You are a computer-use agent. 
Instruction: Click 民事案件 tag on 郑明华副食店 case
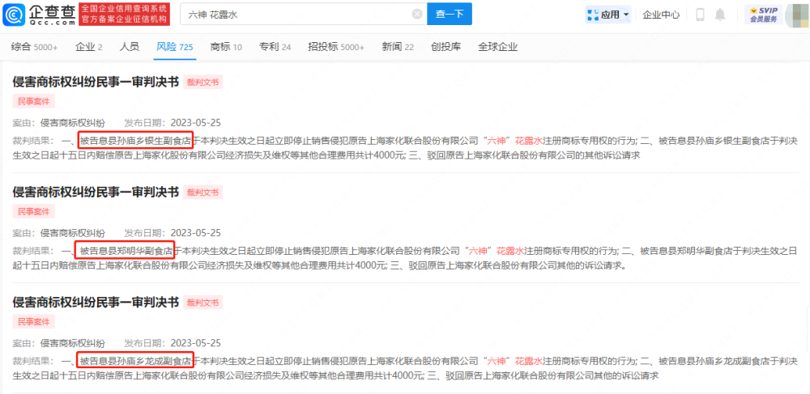[x=33, y=212]
